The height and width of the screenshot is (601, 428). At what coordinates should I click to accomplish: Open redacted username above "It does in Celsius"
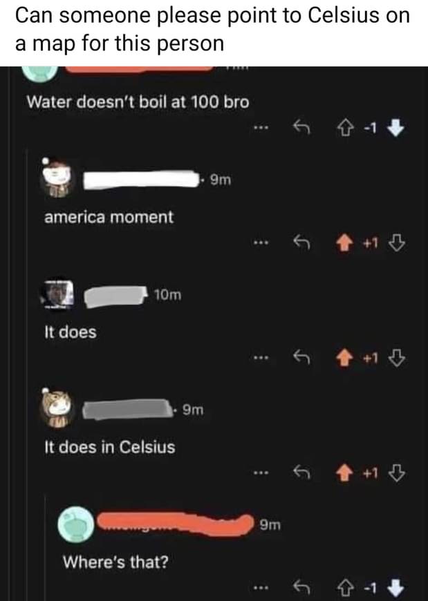coord(127,408)
